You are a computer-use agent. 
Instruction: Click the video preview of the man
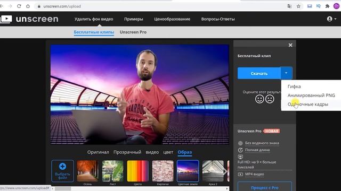140,94
